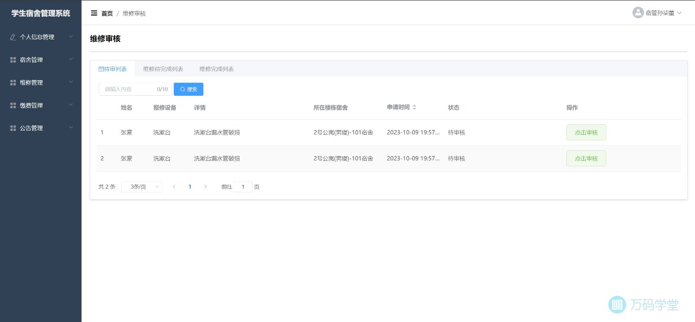The width and height of the screenshot is (695, 322).
Task: Click row 2 dormitory 2号公寓(男寝)-101宿舍
Action: pyautogui.click(x=343, y=159)
